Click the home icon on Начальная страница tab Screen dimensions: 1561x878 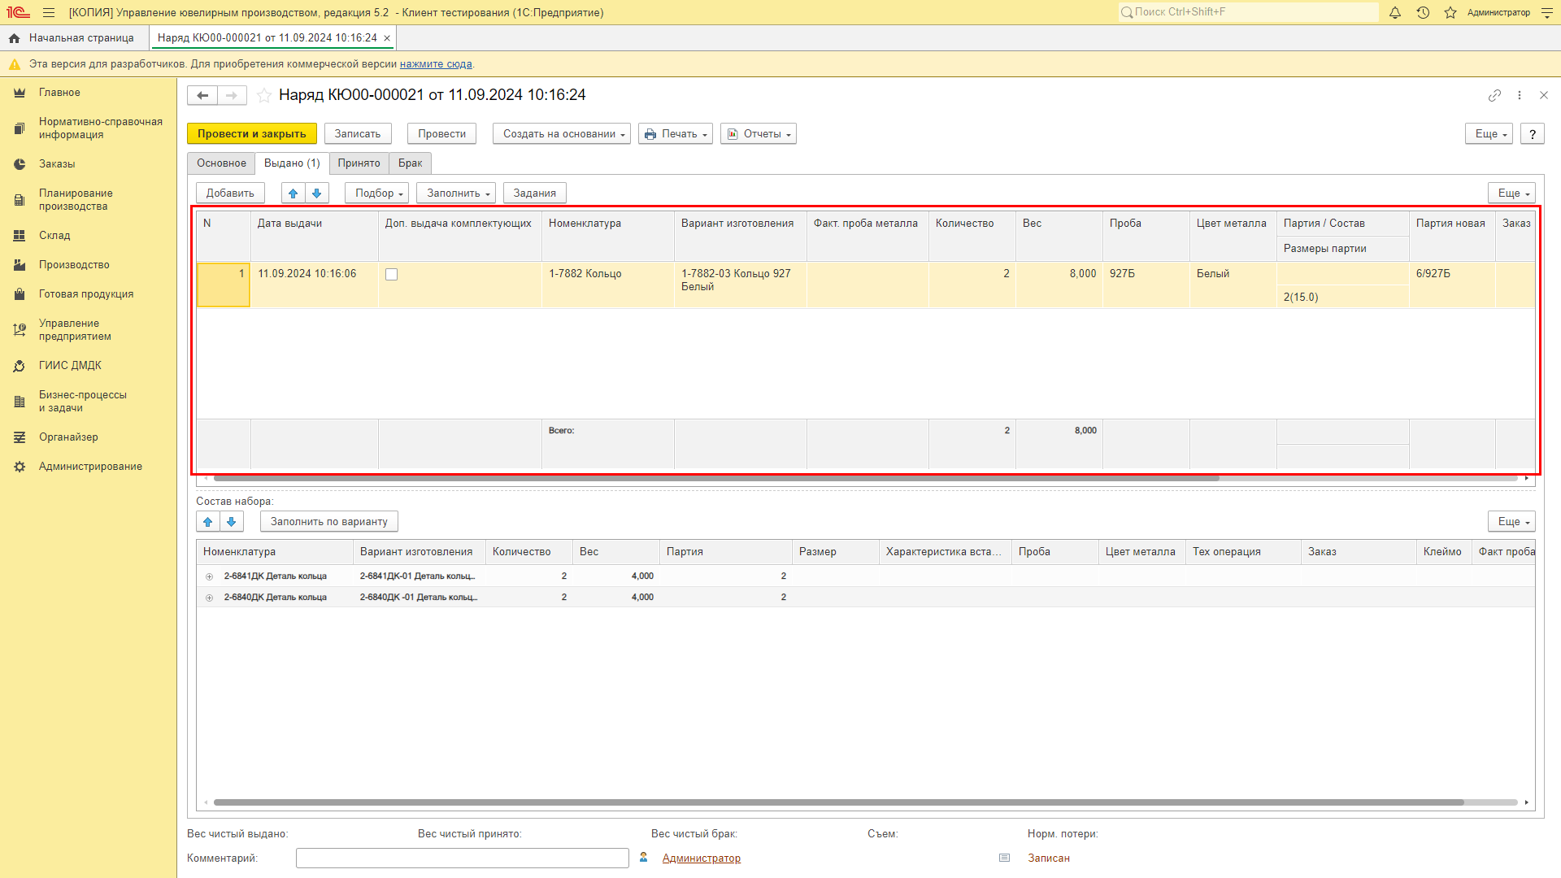tap(14, 38)
